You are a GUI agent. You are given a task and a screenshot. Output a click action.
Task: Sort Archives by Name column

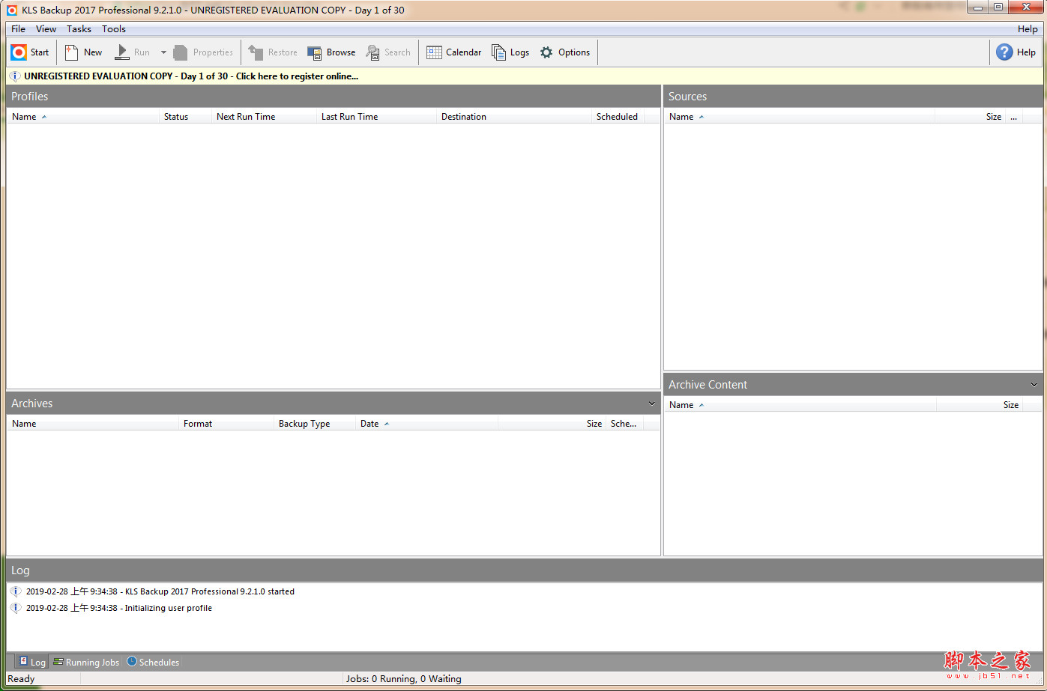(x=93, y=424)
